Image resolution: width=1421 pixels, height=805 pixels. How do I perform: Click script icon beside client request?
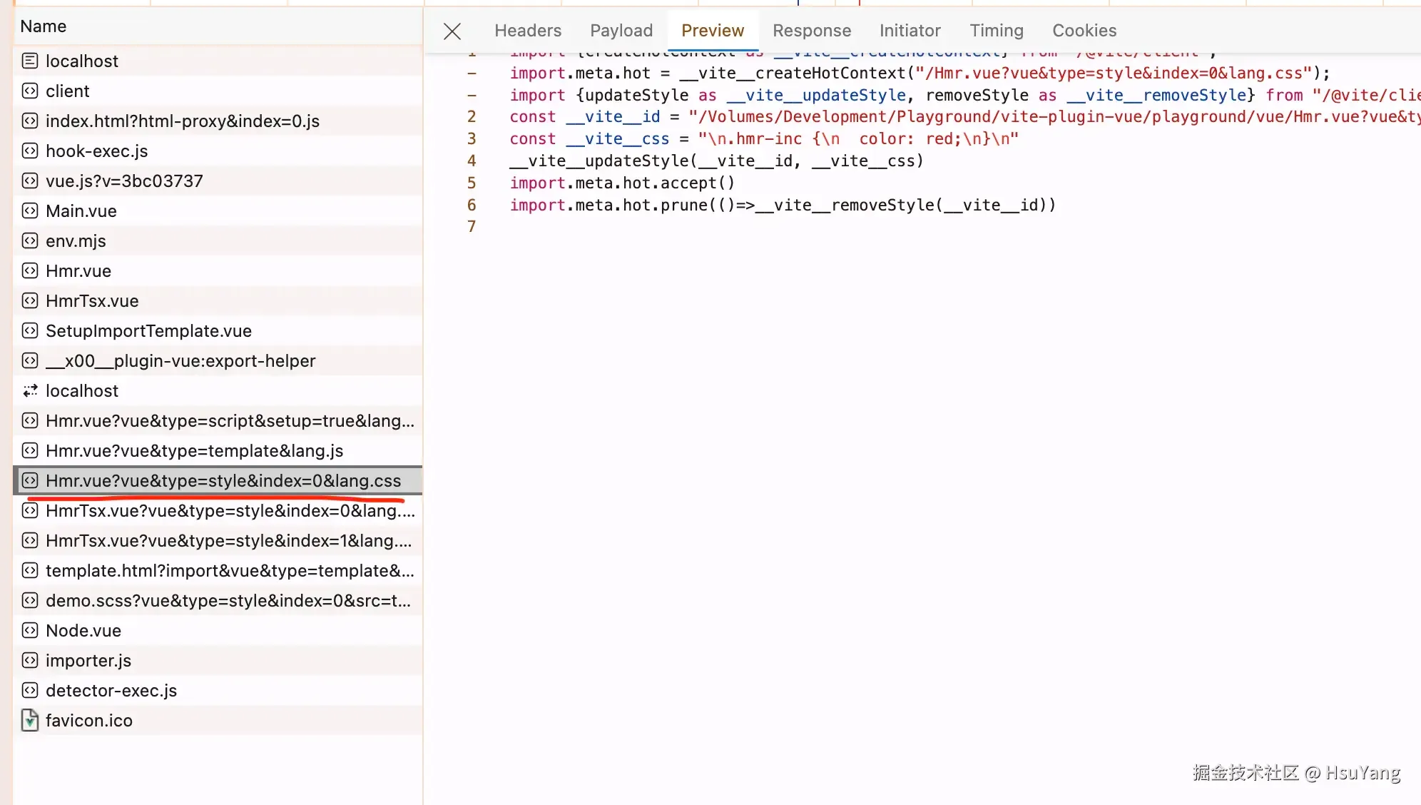pyautogui.click(x=30, y=91)
